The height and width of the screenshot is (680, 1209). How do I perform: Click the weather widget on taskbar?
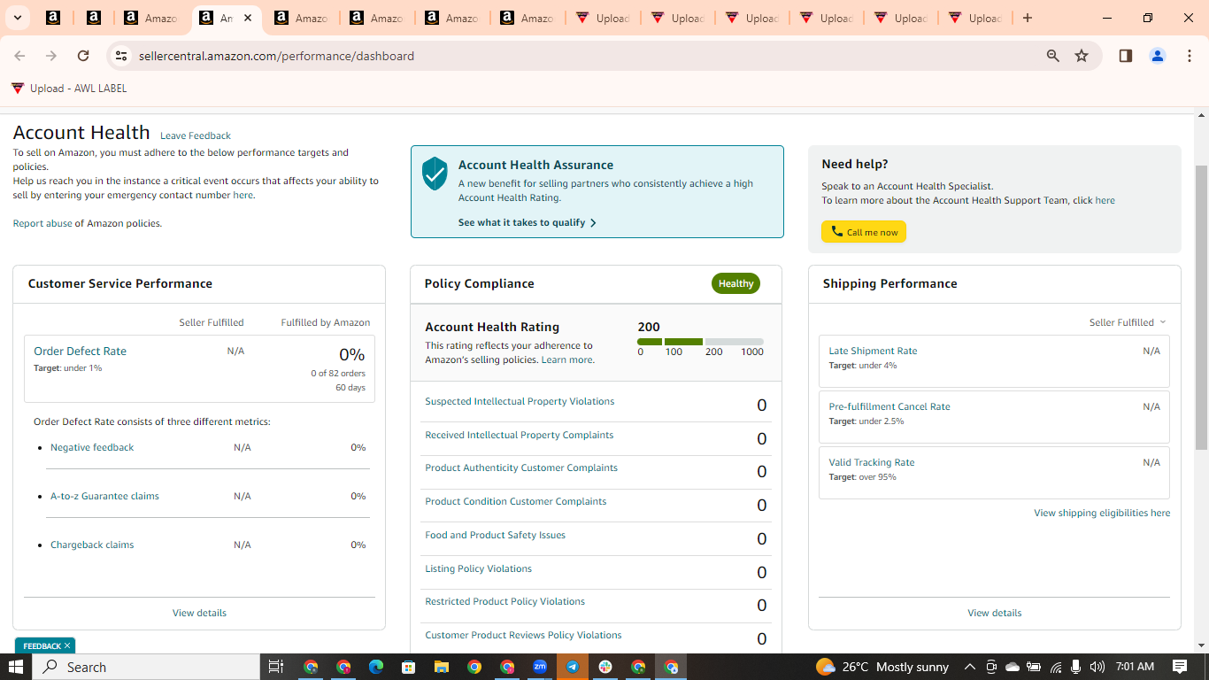(x=882, y=667)
